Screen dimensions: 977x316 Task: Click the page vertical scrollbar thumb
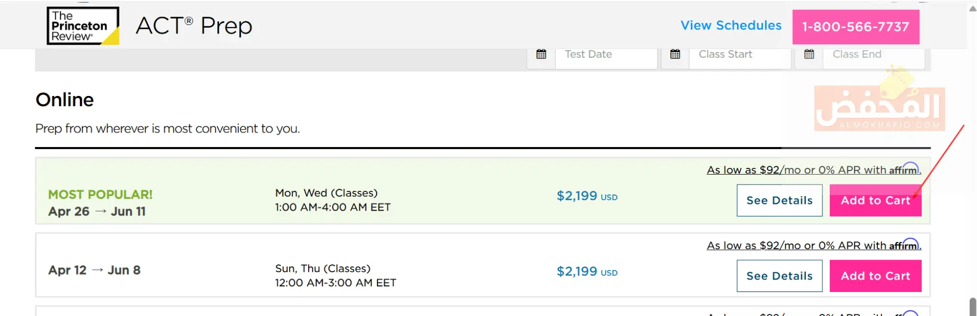pyautogui.click(x=972, y=307)
